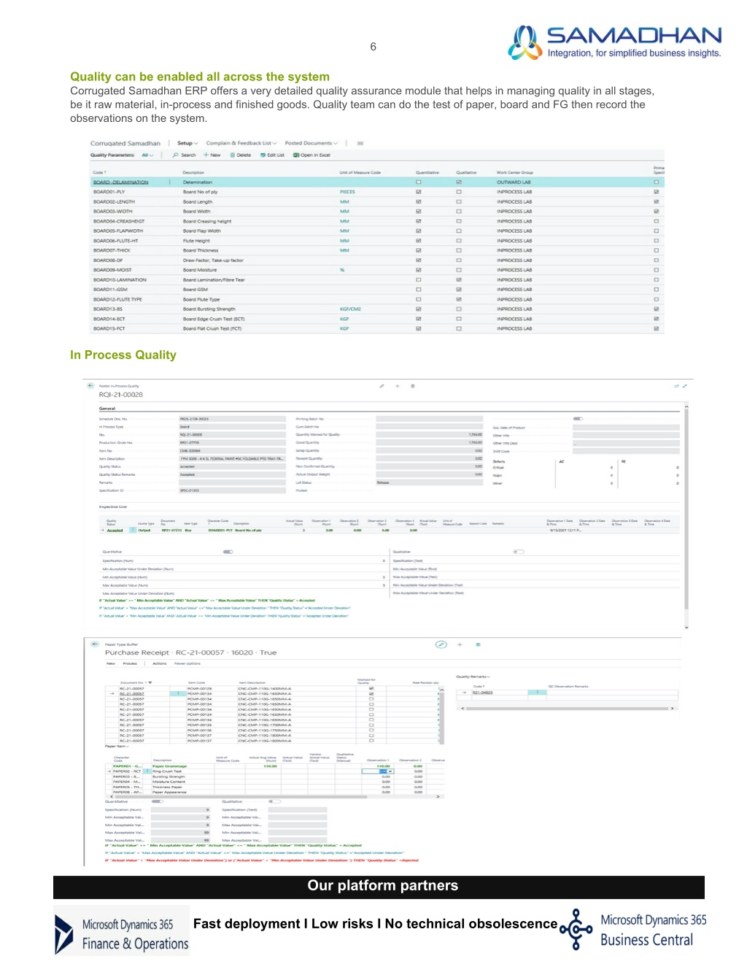Viewport: 747px width, 967px height.
Task: Click the Edit List icon
Action: [263, 155]
